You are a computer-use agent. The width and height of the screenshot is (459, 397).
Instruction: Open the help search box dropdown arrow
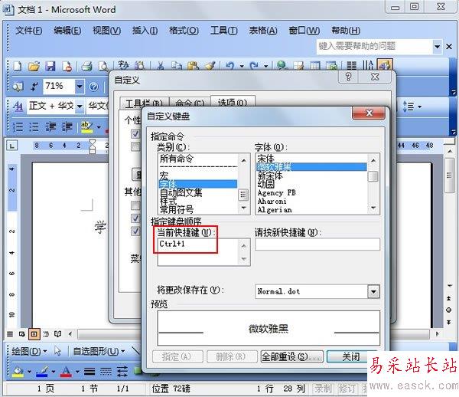pyautogui.click(x=437, y=46)
